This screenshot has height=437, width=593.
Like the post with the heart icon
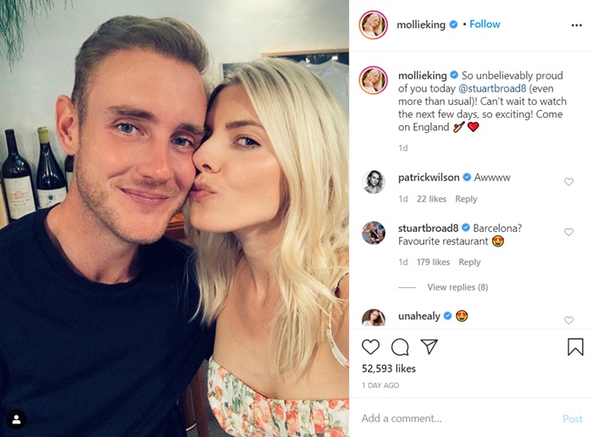coord(370,346)
